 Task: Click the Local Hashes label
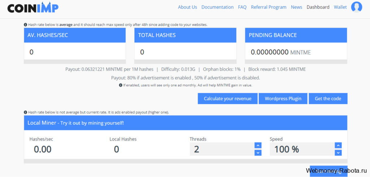coord(123,139)
